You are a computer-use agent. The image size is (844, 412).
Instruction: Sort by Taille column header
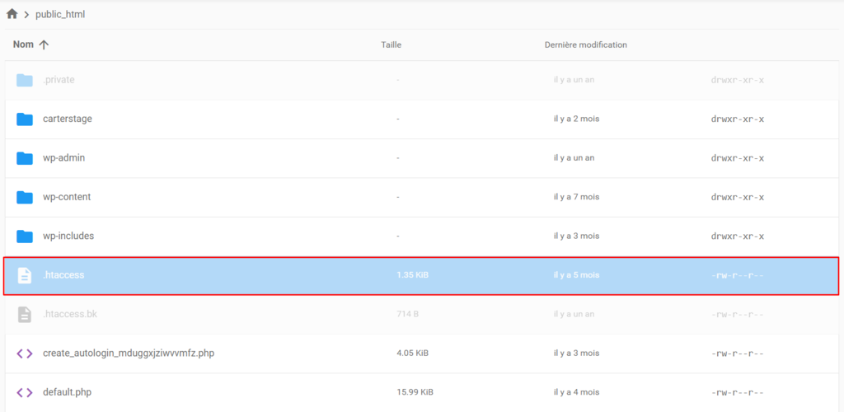coord(392,45)
